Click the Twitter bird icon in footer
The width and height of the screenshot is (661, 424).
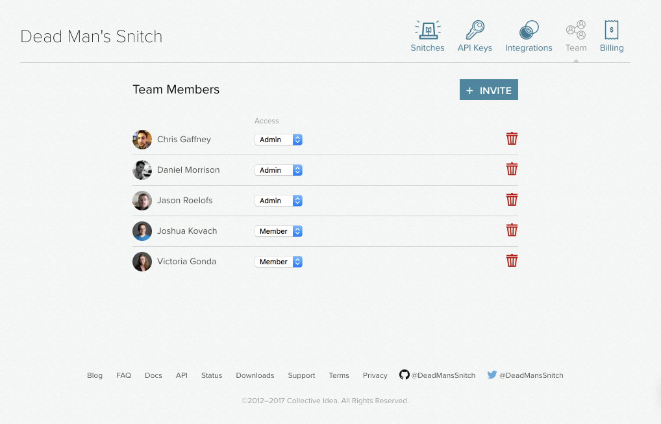(x=492, y=375)
